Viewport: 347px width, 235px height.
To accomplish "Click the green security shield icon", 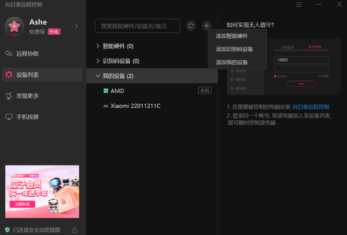I will pos(8,230).
